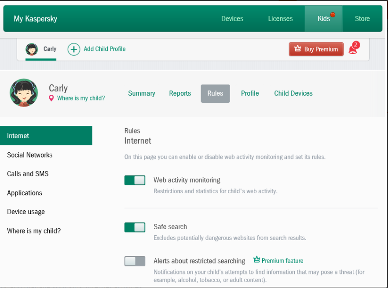Click the orange dot on Kids
The image size is (388, 288).
tap(333, 15)
